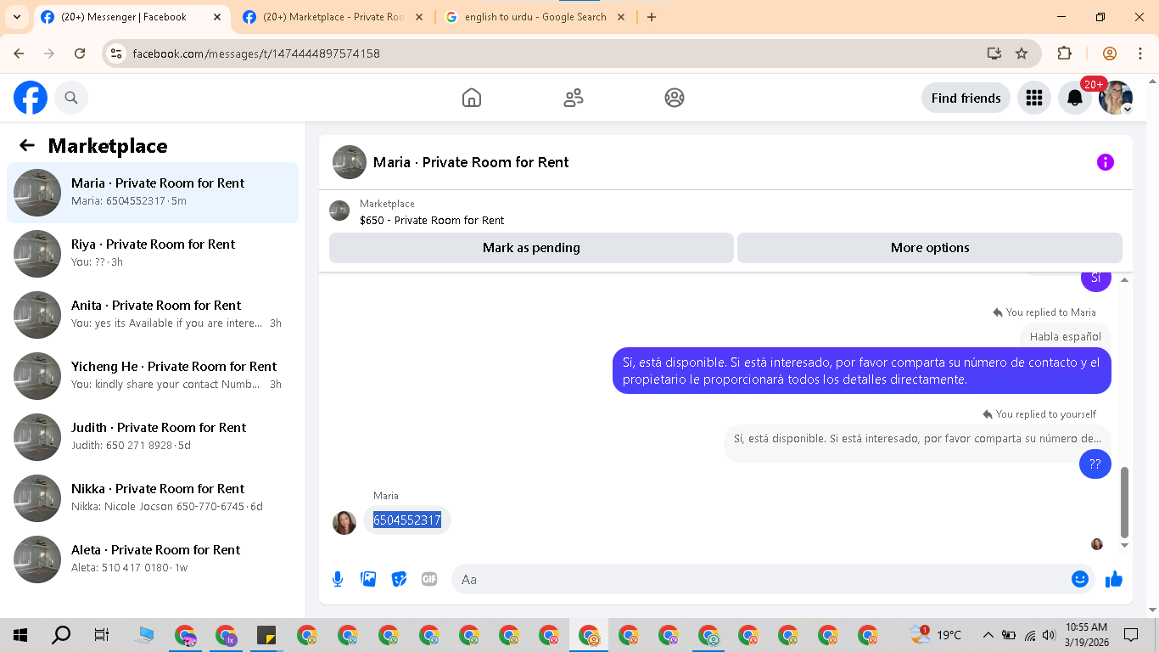Image resolution: width=1159 pixels, height=652 pixels.
Task: Show hidden system tray icons
Action: [x=988, y=635]
